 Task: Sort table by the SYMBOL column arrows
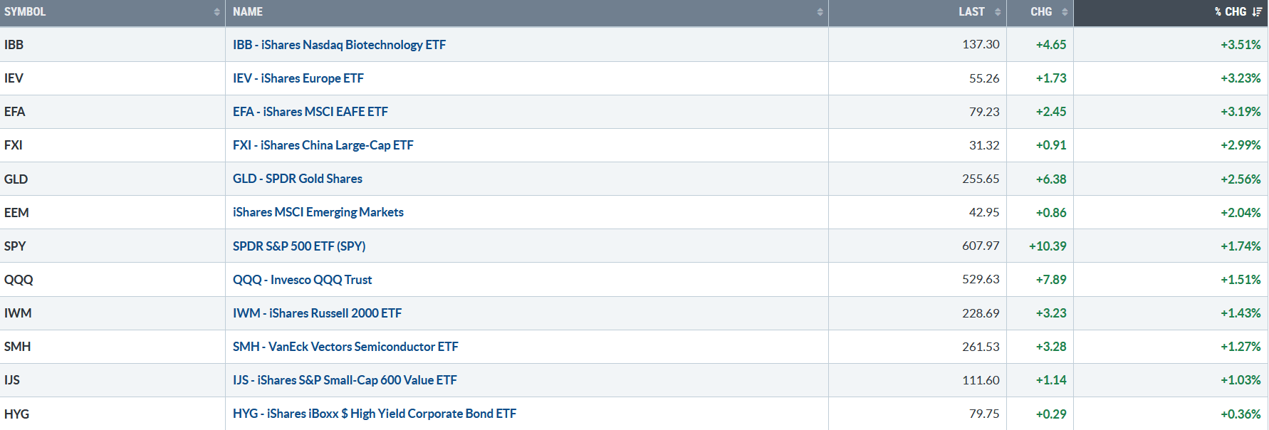pos(216,12)
